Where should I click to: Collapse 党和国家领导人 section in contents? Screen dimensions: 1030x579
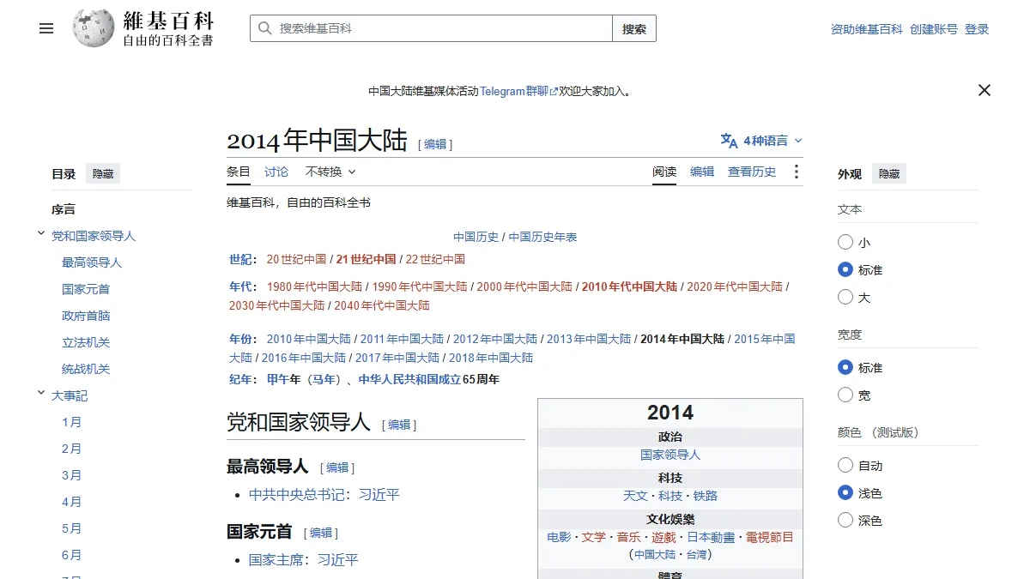40,233
